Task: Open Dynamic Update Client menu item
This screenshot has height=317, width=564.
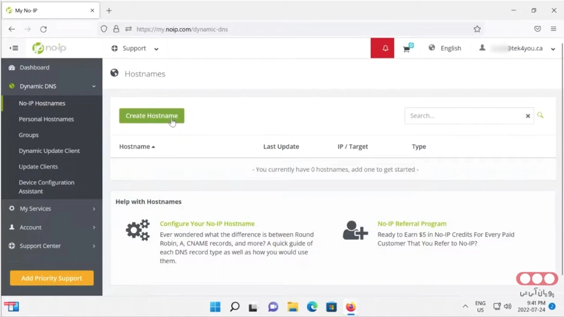Action: click(50, 151)
